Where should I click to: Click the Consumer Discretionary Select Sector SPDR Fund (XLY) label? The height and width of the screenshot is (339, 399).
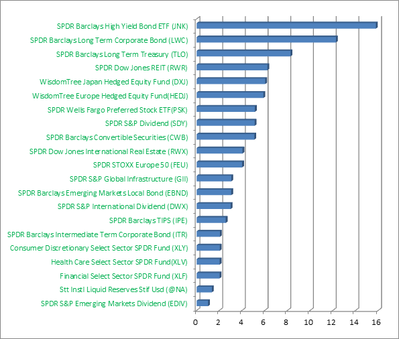point(99,248)
